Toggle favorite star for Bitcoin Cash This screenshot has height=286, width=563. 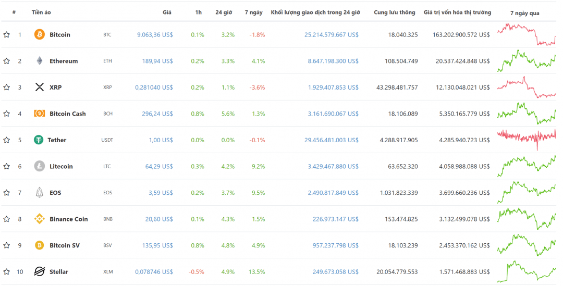[x=6, y=114]
